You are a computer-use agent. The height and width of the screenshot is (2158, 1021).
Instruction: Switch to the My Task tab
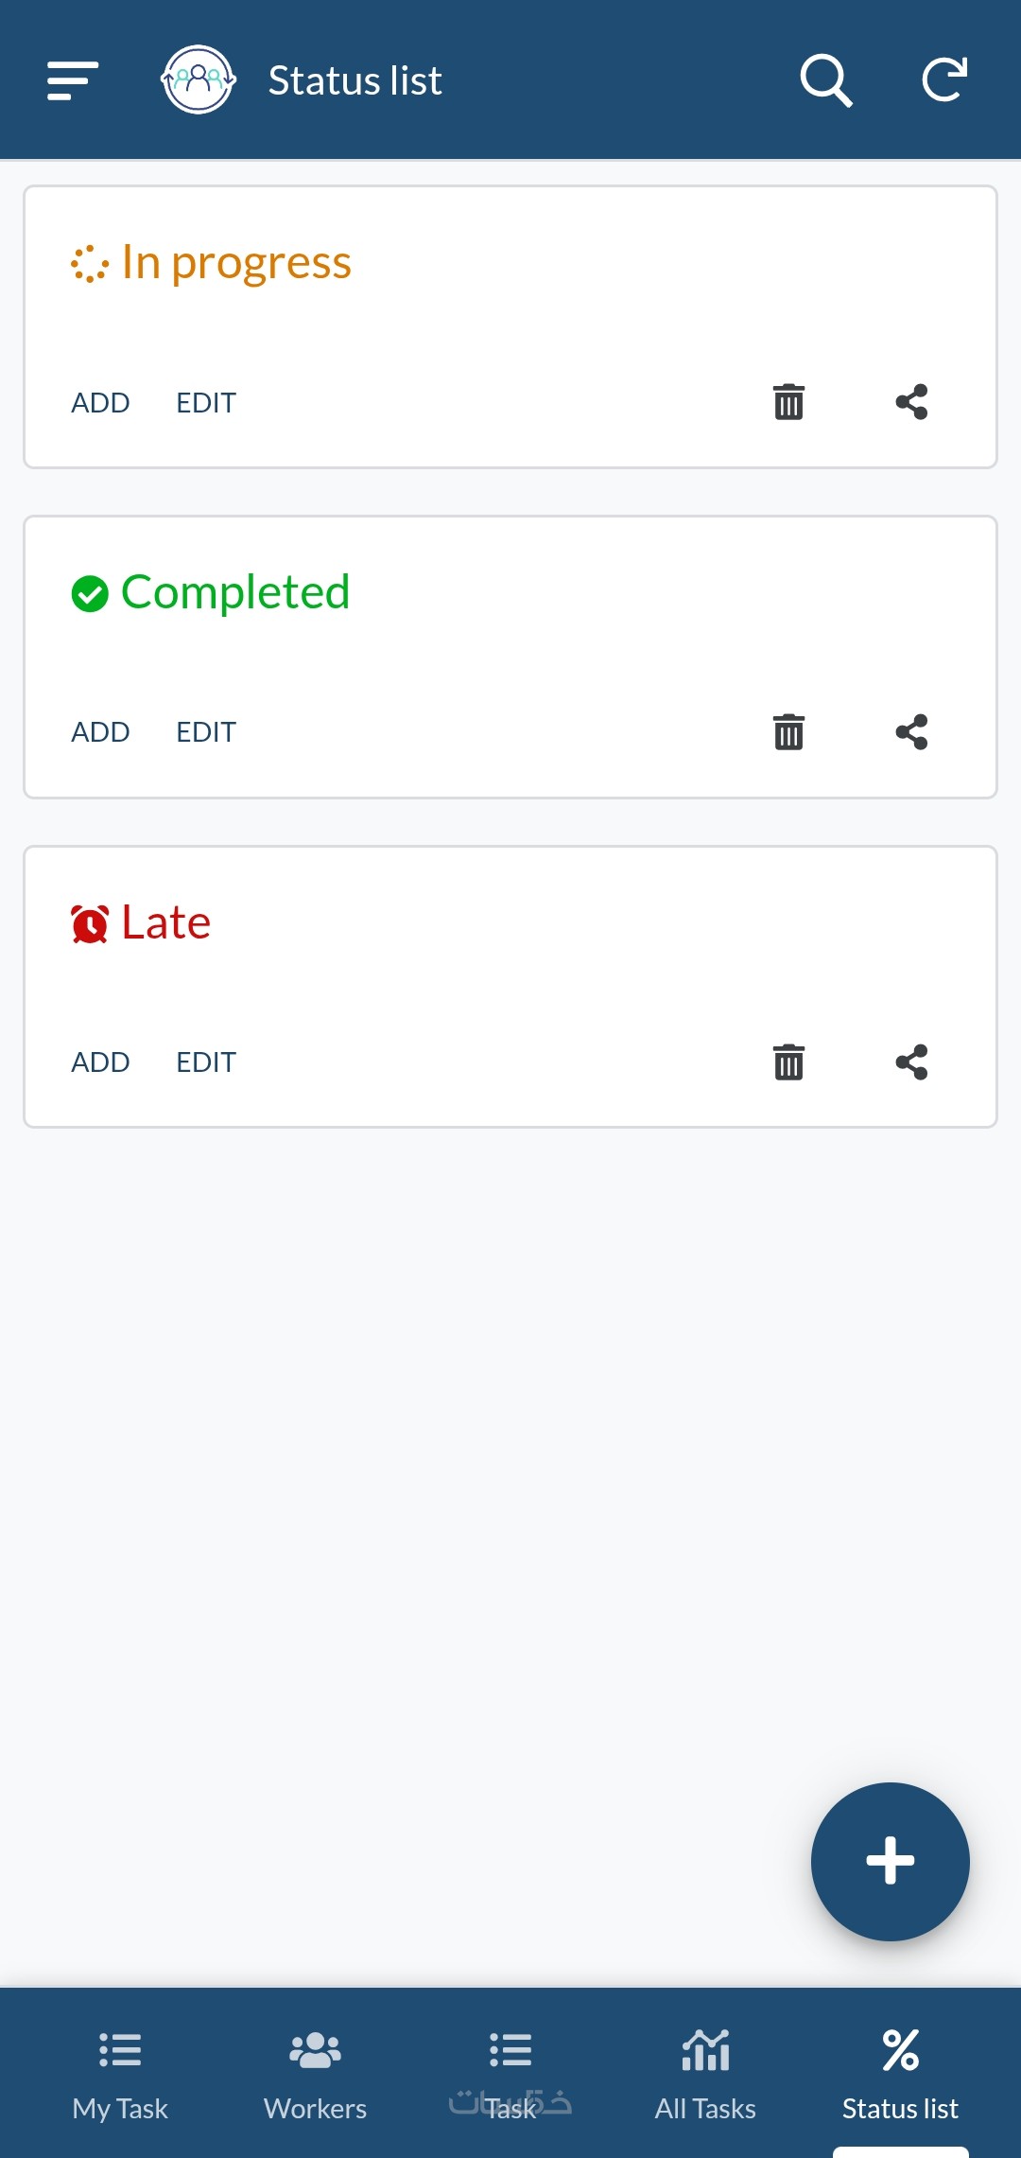pos(120,2072)
